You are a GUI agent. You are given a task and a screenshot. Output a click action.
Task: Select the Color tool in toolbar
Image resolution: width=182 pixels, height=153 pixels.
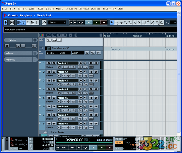point(162,22)
